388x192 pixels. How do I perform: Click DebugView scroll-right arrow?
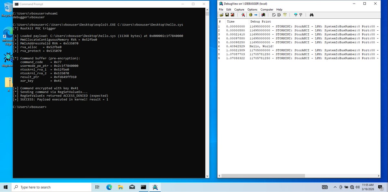point(379,176)
